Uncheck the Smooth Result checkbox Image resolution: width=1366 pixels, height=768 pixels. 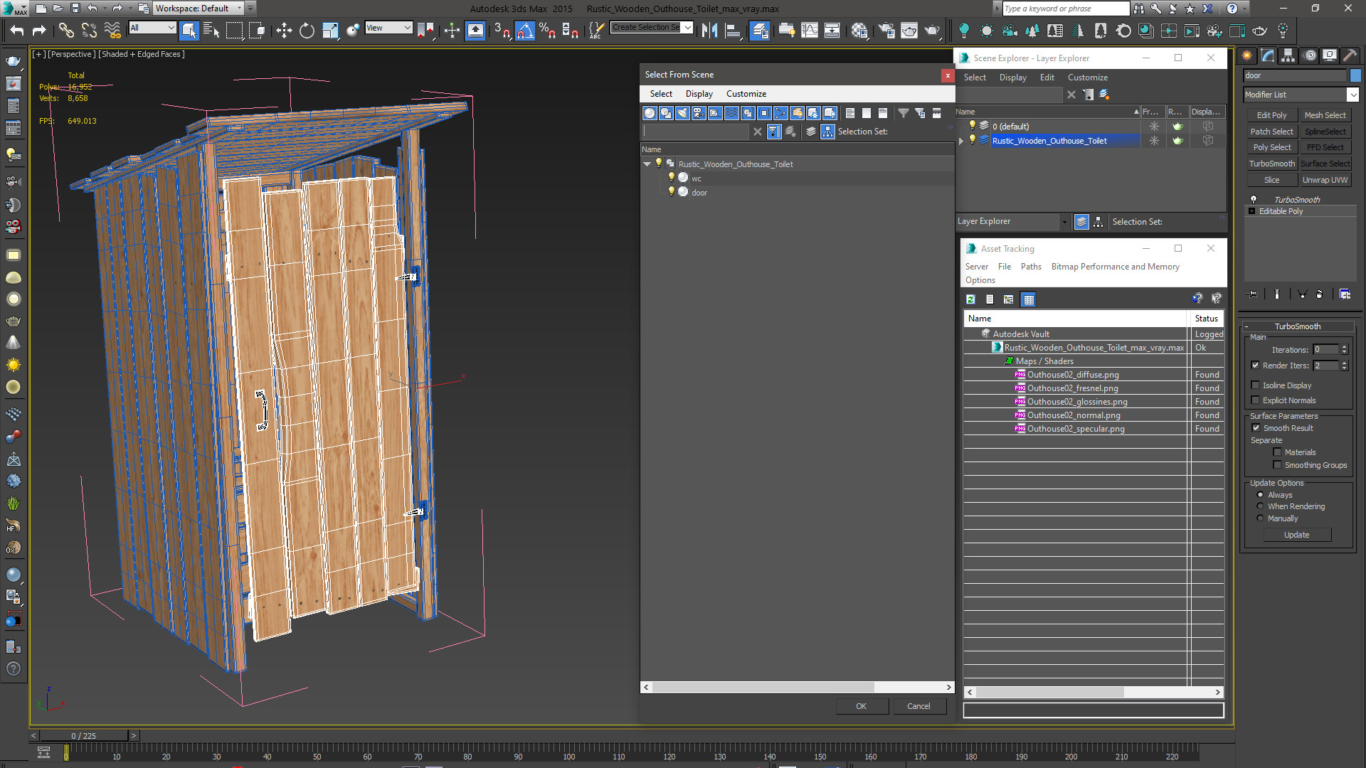pos(1256,428)
